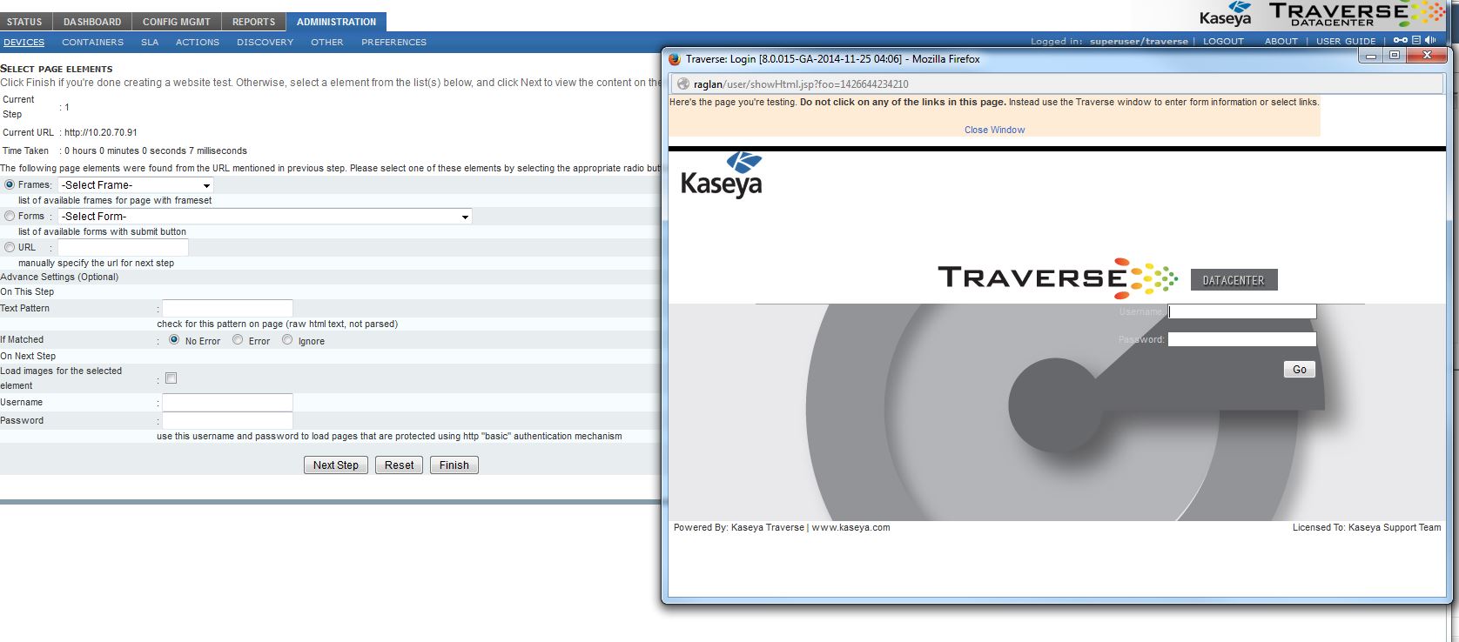Open the Config Mgmt tab
Screen dimensions: 1459x642
[x=177, y=22]
